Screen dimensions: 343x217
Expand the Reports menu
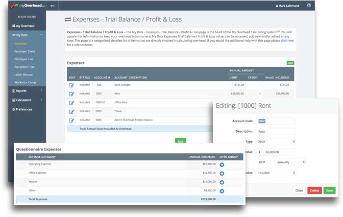click(27, 91)
